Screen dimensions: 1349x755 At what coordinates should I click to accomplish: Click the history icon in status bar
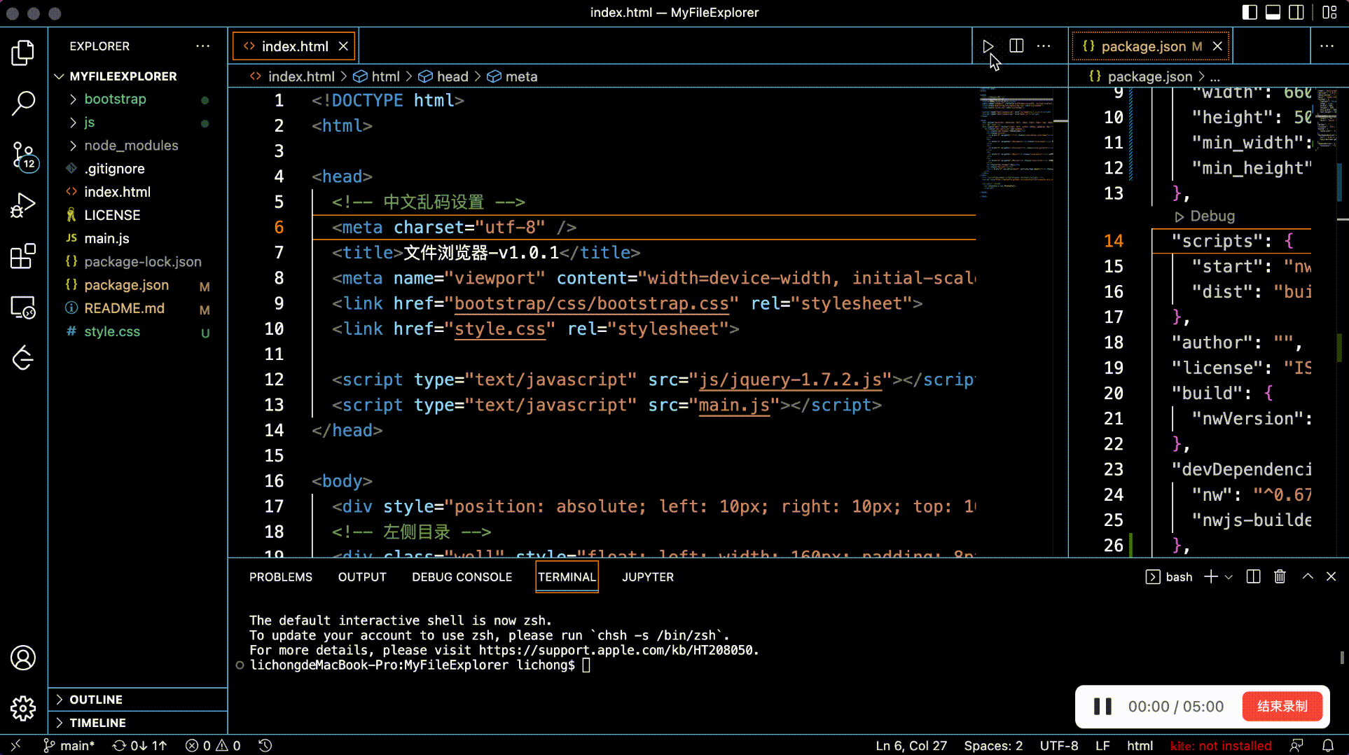pyautogui.click(x=265, y=745)
